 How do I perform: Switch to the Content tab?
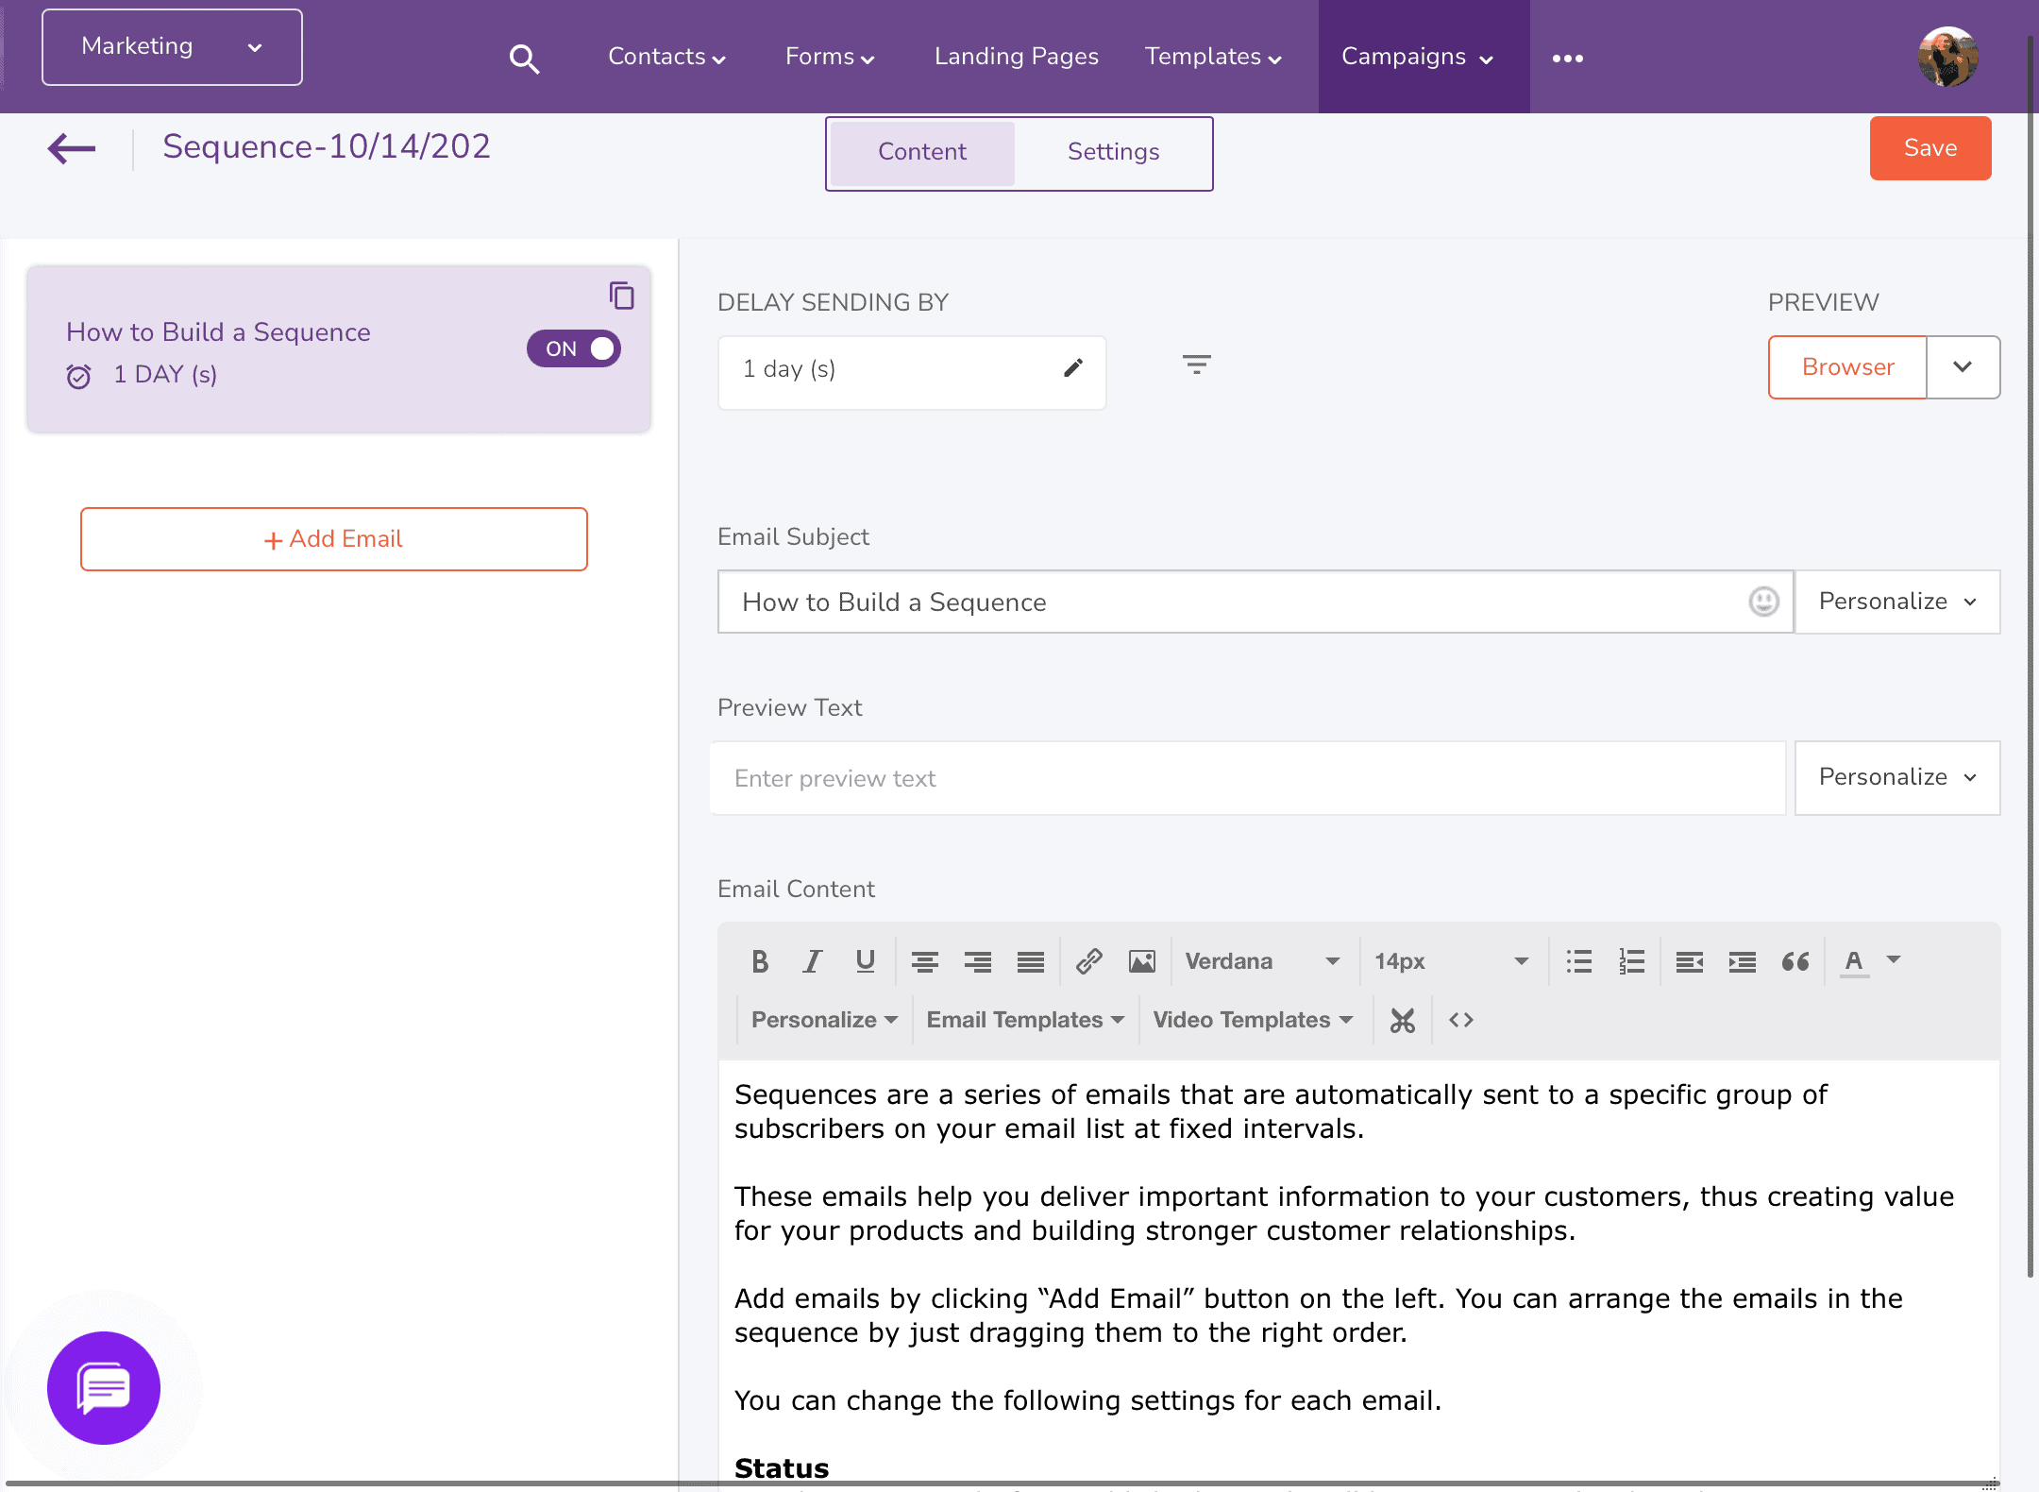coord(922,152)
